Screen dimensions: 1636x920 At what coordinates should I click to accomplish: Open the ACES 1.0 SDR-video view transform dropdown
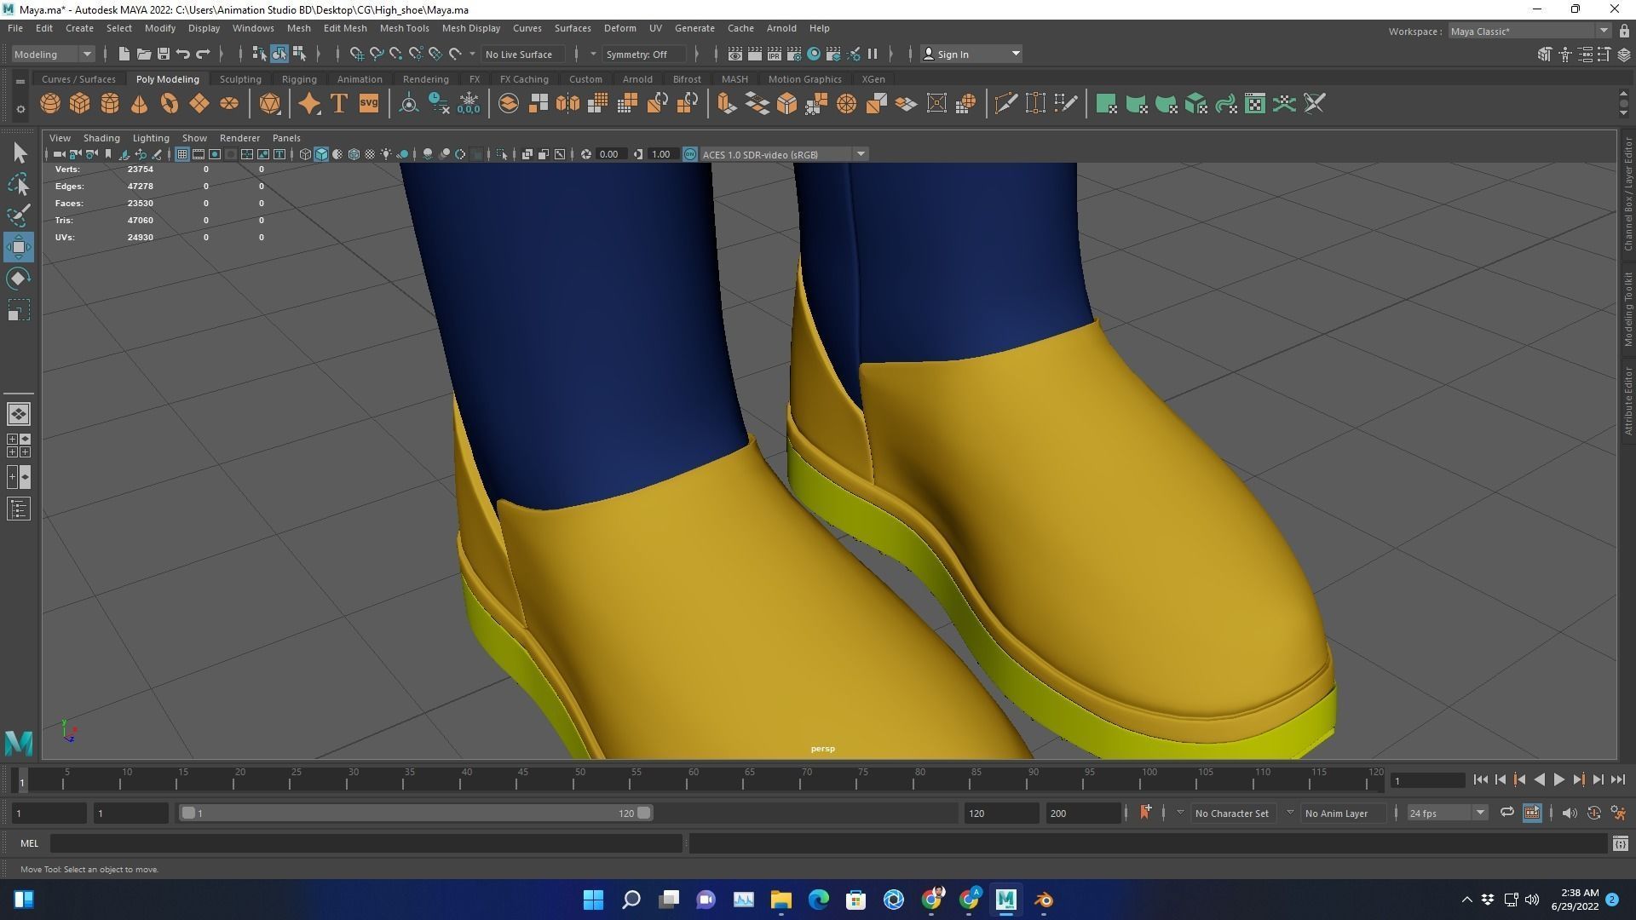point(784,154)
